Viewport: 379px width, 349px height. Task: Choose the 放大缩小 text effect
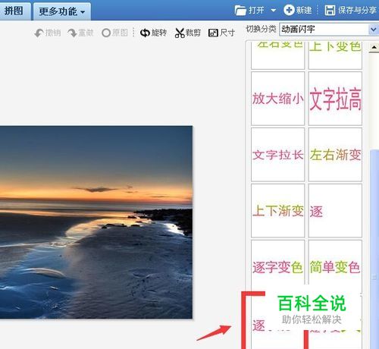click(277, 99)
